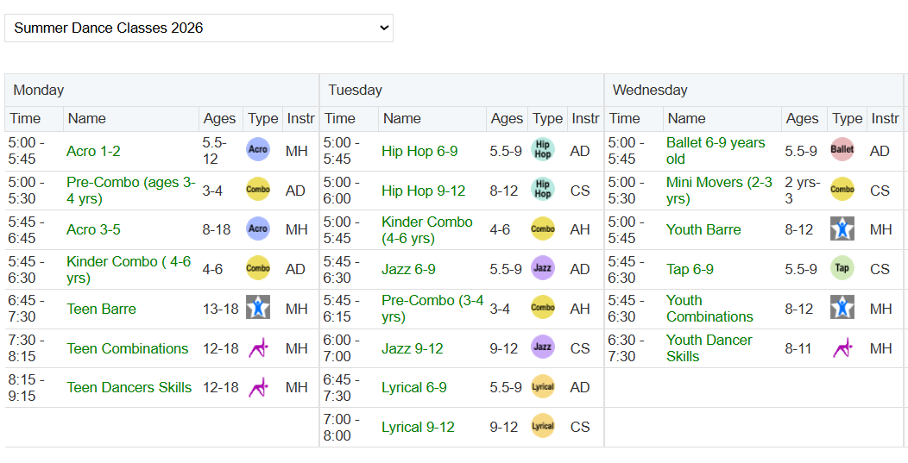Click the Lyrical icon for Lyrical 6-9

(x=543, y=387)
